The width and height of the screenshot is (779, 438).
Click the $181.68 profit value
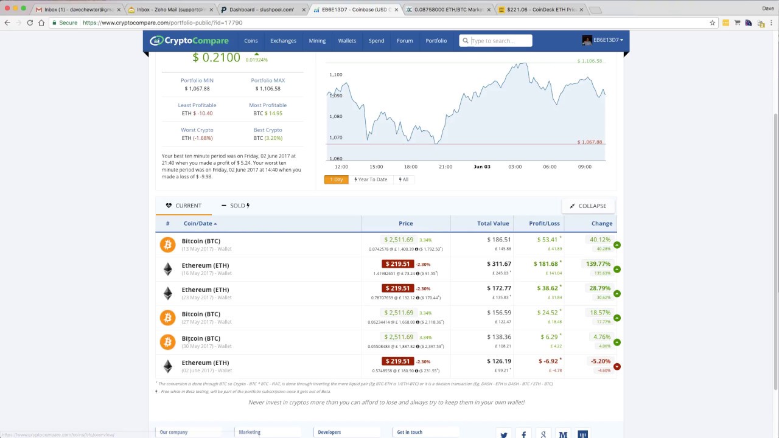[x=547, y=264]
